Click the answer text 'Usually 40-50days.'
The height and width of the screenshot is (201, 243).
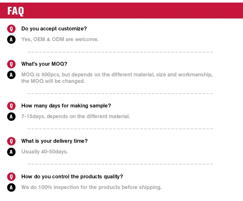coord(44,151)
